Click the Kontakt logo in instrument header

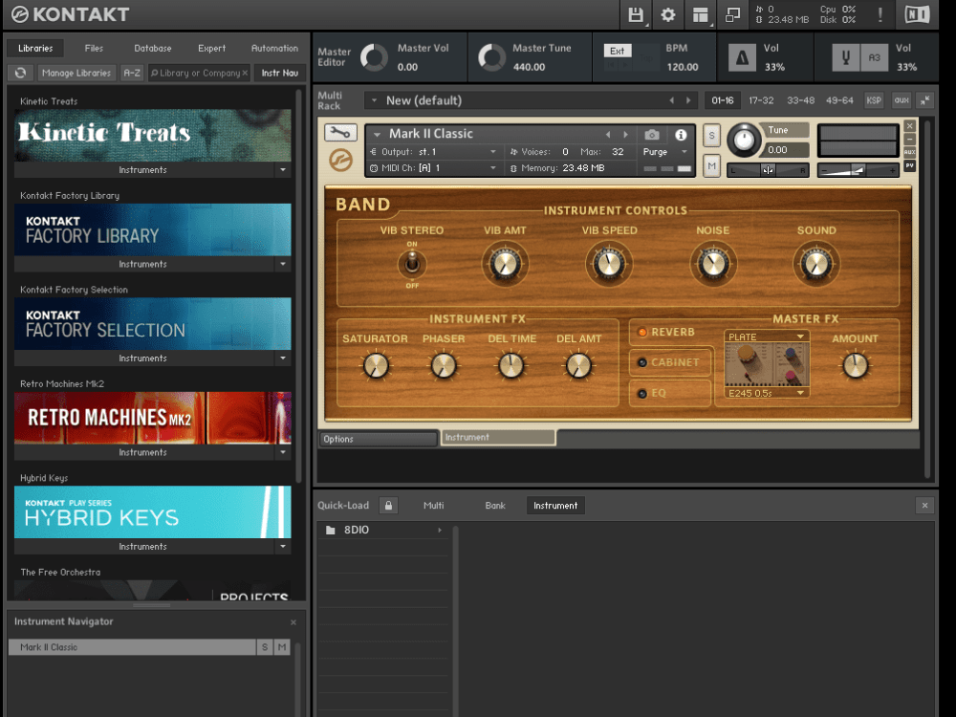tap(340, 160)
